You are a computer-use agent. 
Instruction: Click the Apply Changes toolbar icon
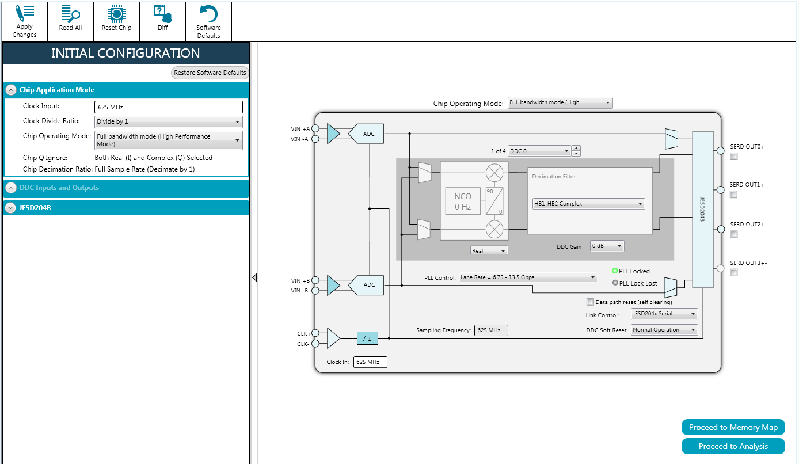pyautogui.click(x=24, y=21)
